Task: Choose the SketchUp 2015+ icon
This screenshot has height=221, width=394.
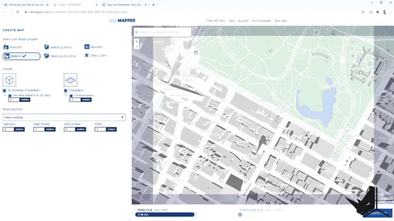Action: (46, 47)
